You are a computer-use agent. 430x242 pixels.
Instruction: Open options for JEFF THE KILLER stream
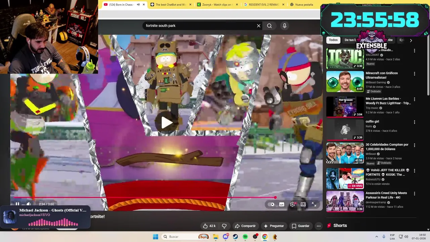(414, 171)
